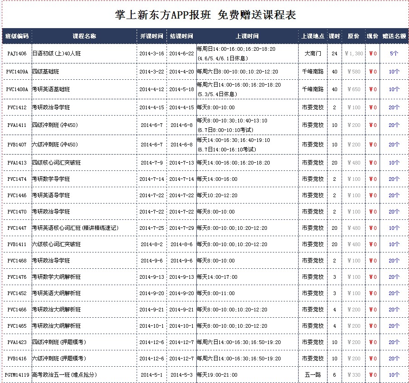Screen dimensions: 409x383
Task: Click the 上课地点 column header
Action: [x=313, y=36]
